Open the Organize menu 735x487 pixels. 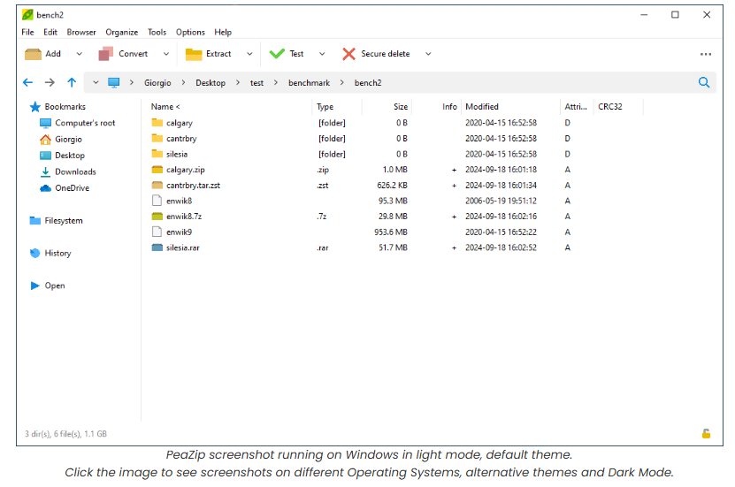(121, 33)
